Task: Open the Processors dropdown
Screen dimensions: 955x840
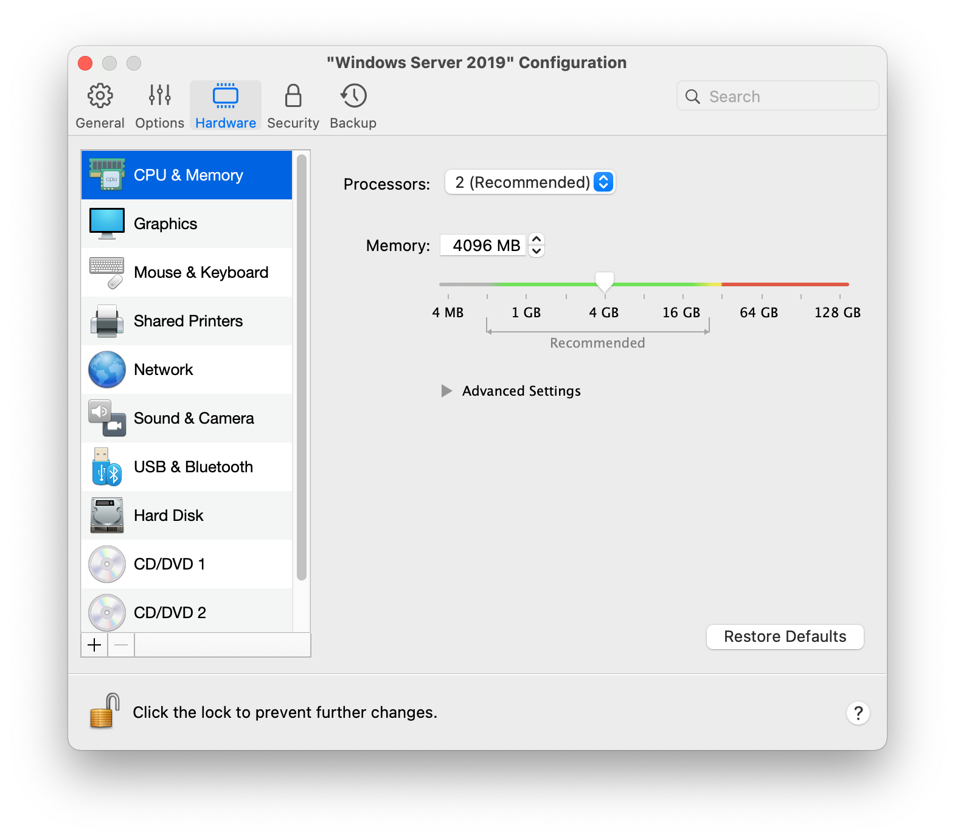Action: click(530, 182)
